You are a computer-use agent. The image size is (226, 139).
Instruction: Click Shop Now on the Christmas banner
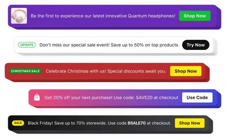point(185,71)
